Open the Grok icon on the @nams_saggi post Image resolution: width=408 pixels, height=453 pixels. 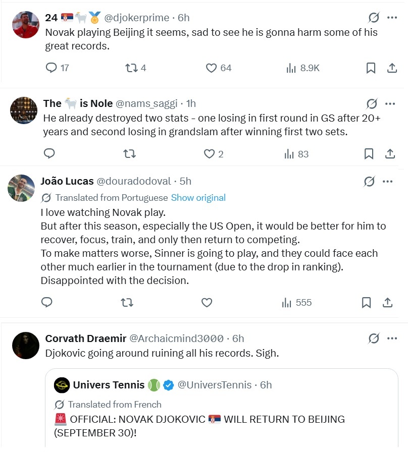click(x=372, y=104)
